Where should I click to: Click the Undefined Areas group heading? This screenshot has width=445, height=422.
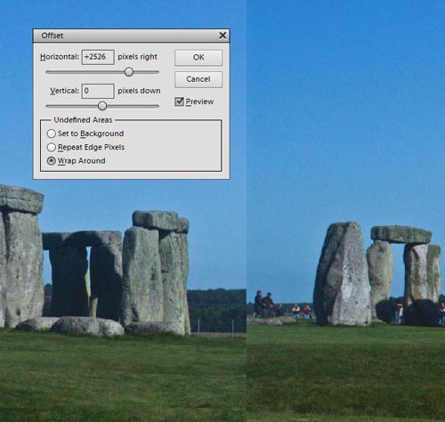pyautogui.click(x=83, y=120)
